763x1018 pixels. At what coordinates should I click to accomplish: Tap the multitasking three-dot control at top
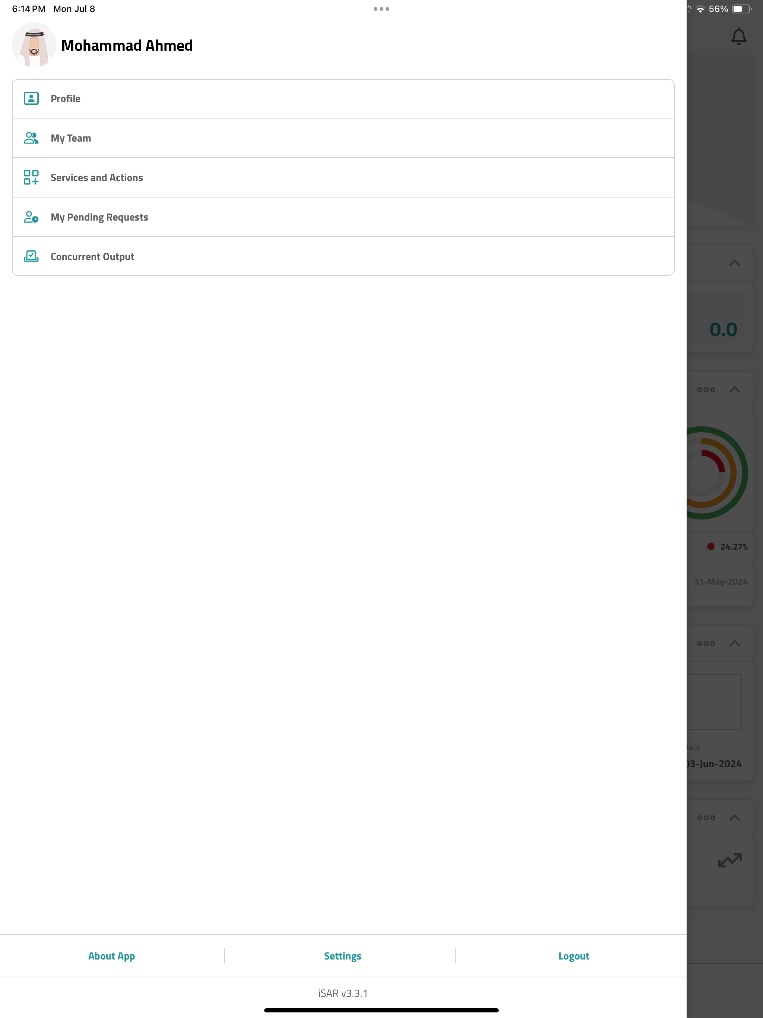click(x=381, y=9)
